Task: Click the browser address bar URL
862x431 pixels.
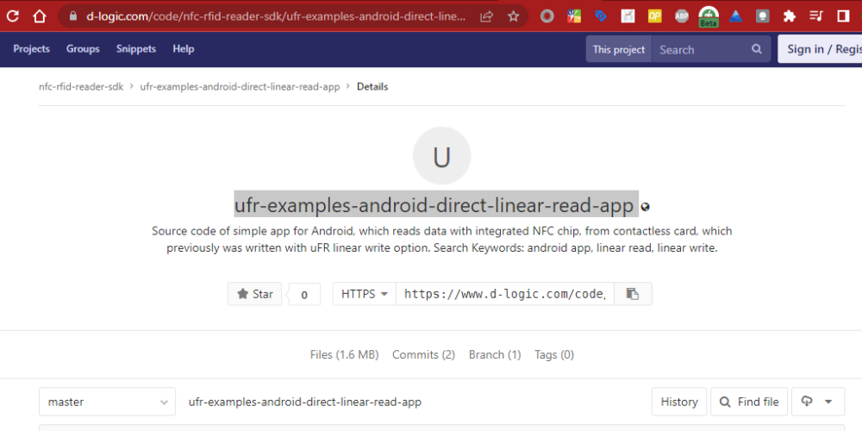Action: tap(277, 16)
